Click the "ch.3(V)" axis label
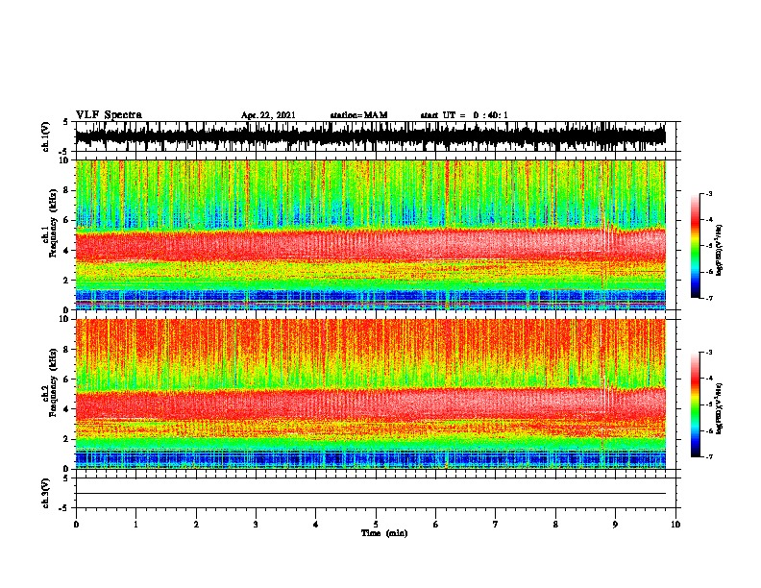Screen dimensions: 761x588 [46, 494]
